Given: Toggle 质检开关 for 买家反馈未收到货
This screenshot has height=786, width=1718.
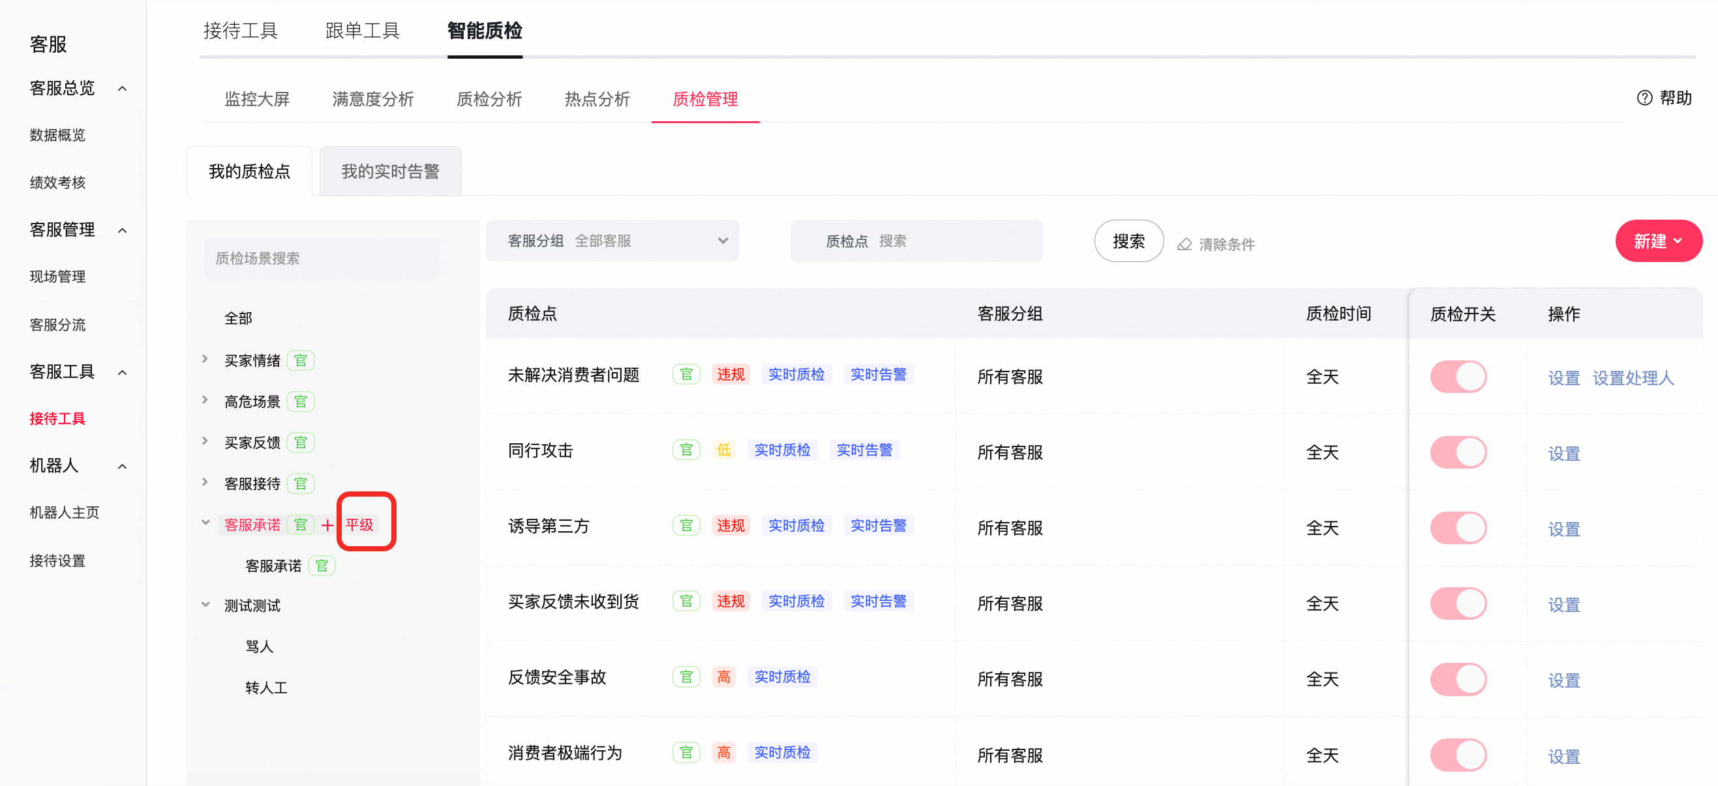Looking at the screenshot, I should click(x=1458, y=604).
